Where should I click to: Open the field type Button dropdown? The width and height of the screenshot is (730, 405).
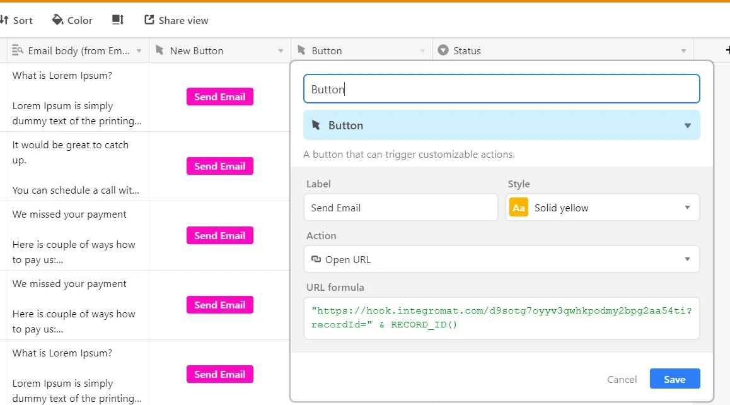(501, 125)
